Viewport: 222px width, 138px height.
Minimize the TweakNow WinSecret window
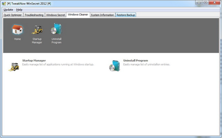point(199,2)
